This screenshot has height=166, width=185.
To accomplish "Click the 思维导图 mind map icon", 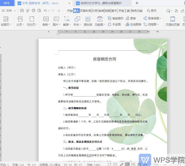I will (145, 19).
